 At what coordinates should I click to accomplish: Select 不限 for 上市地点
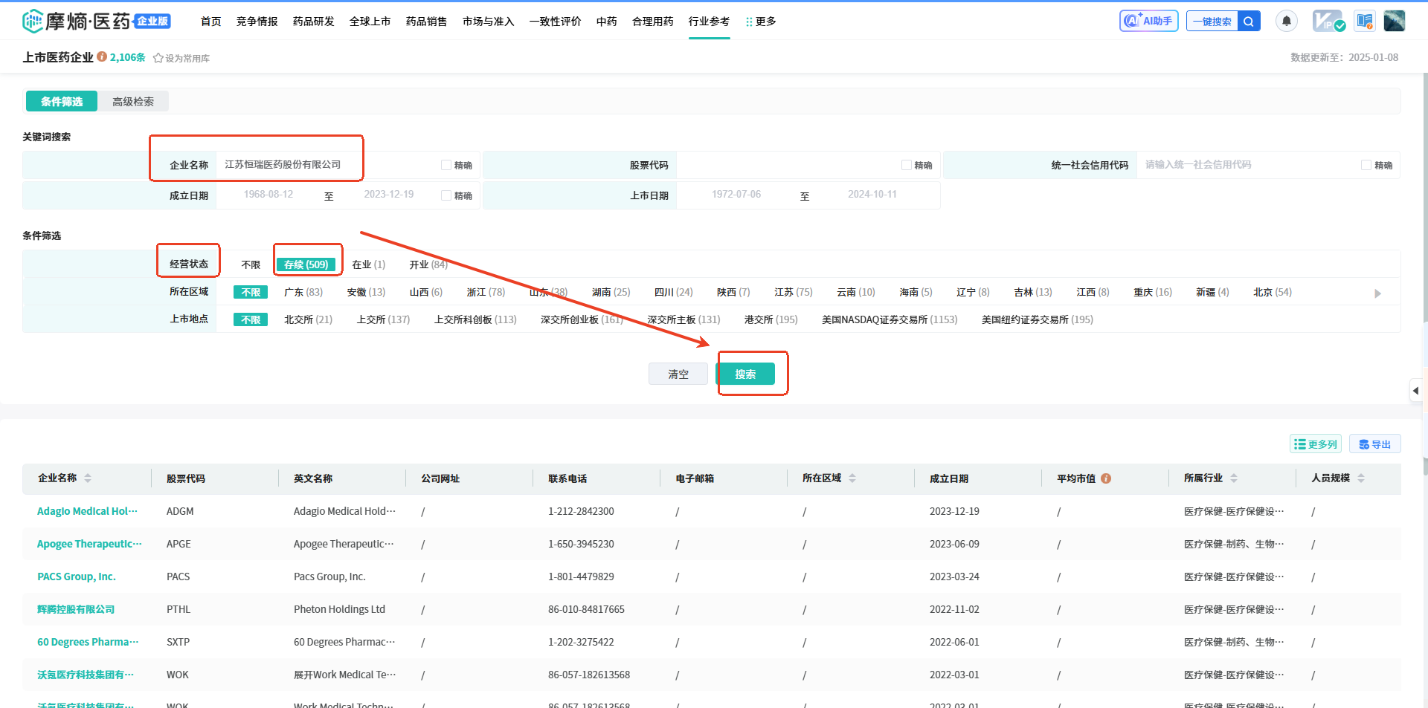pyautogui.click(x=251, y=319)
